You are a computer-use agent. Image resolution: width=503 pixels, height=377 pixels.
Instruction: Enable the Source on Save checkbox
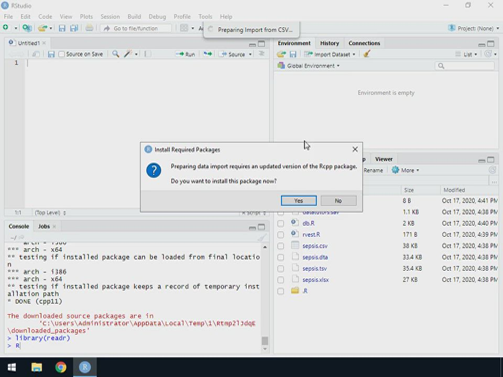[x=62, y=54]
